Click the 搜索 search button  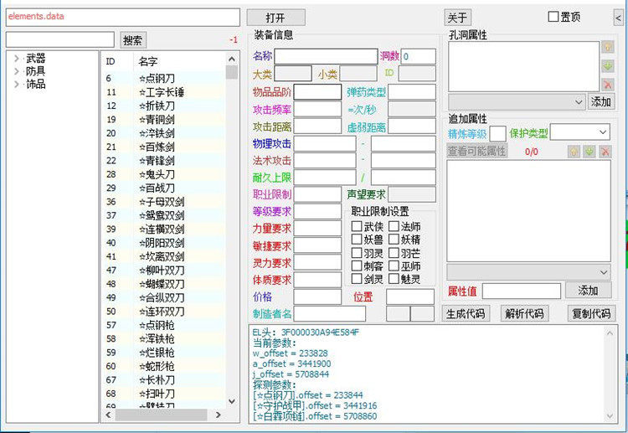click(133, 40)
